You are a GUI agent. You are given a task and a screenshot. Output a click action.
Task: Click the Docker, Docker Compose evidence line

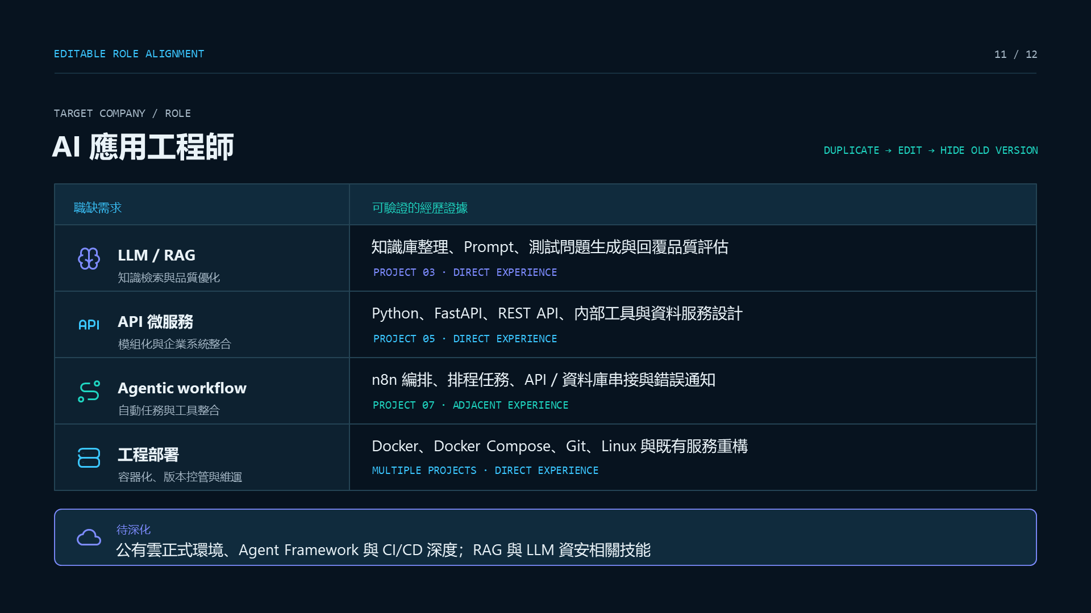(560, 446)
